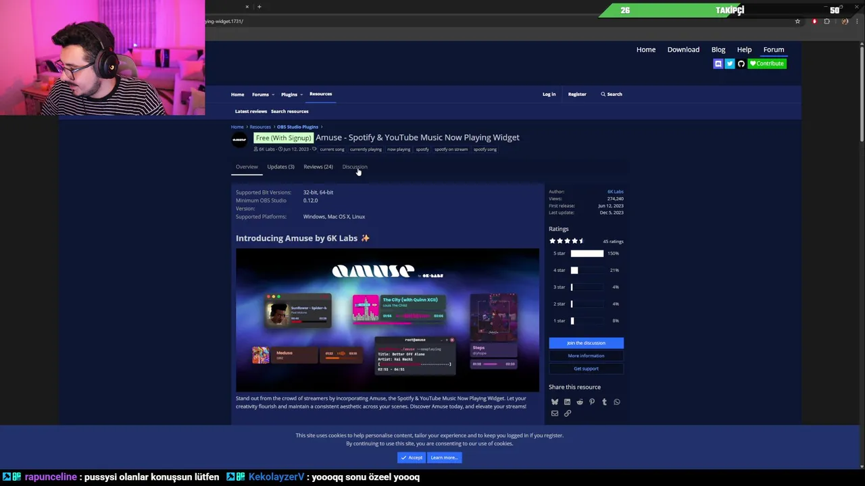This screenshot has width=865, height=486.
Task: Click the 6K Labs author under title
Action: pyautogui.click(x=267, y=149)
